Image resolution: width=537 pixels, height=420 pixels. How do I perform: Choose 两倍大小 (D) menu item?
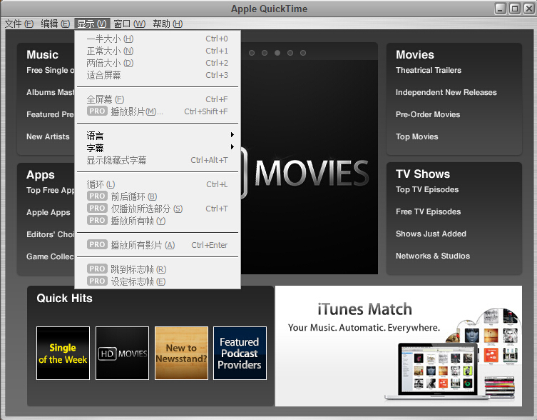158,63
